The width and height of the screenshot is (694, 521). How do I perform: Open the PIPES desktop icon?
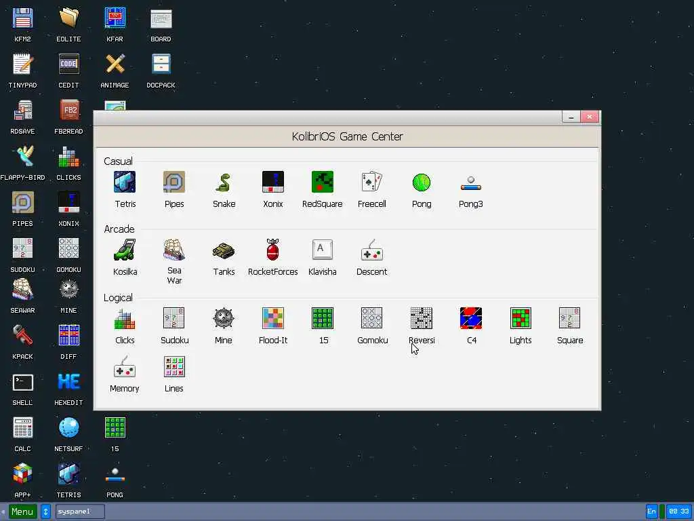(22, 203)
